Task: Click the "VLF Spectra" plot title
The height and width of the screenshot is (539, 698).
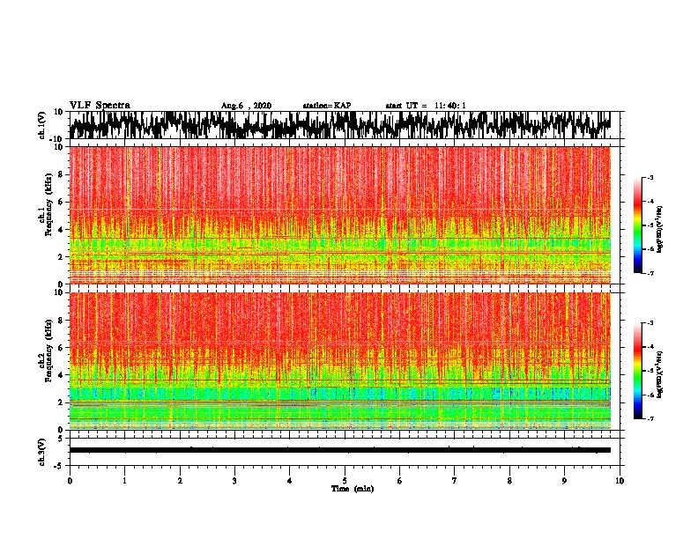Action: [x=100, y=105]
